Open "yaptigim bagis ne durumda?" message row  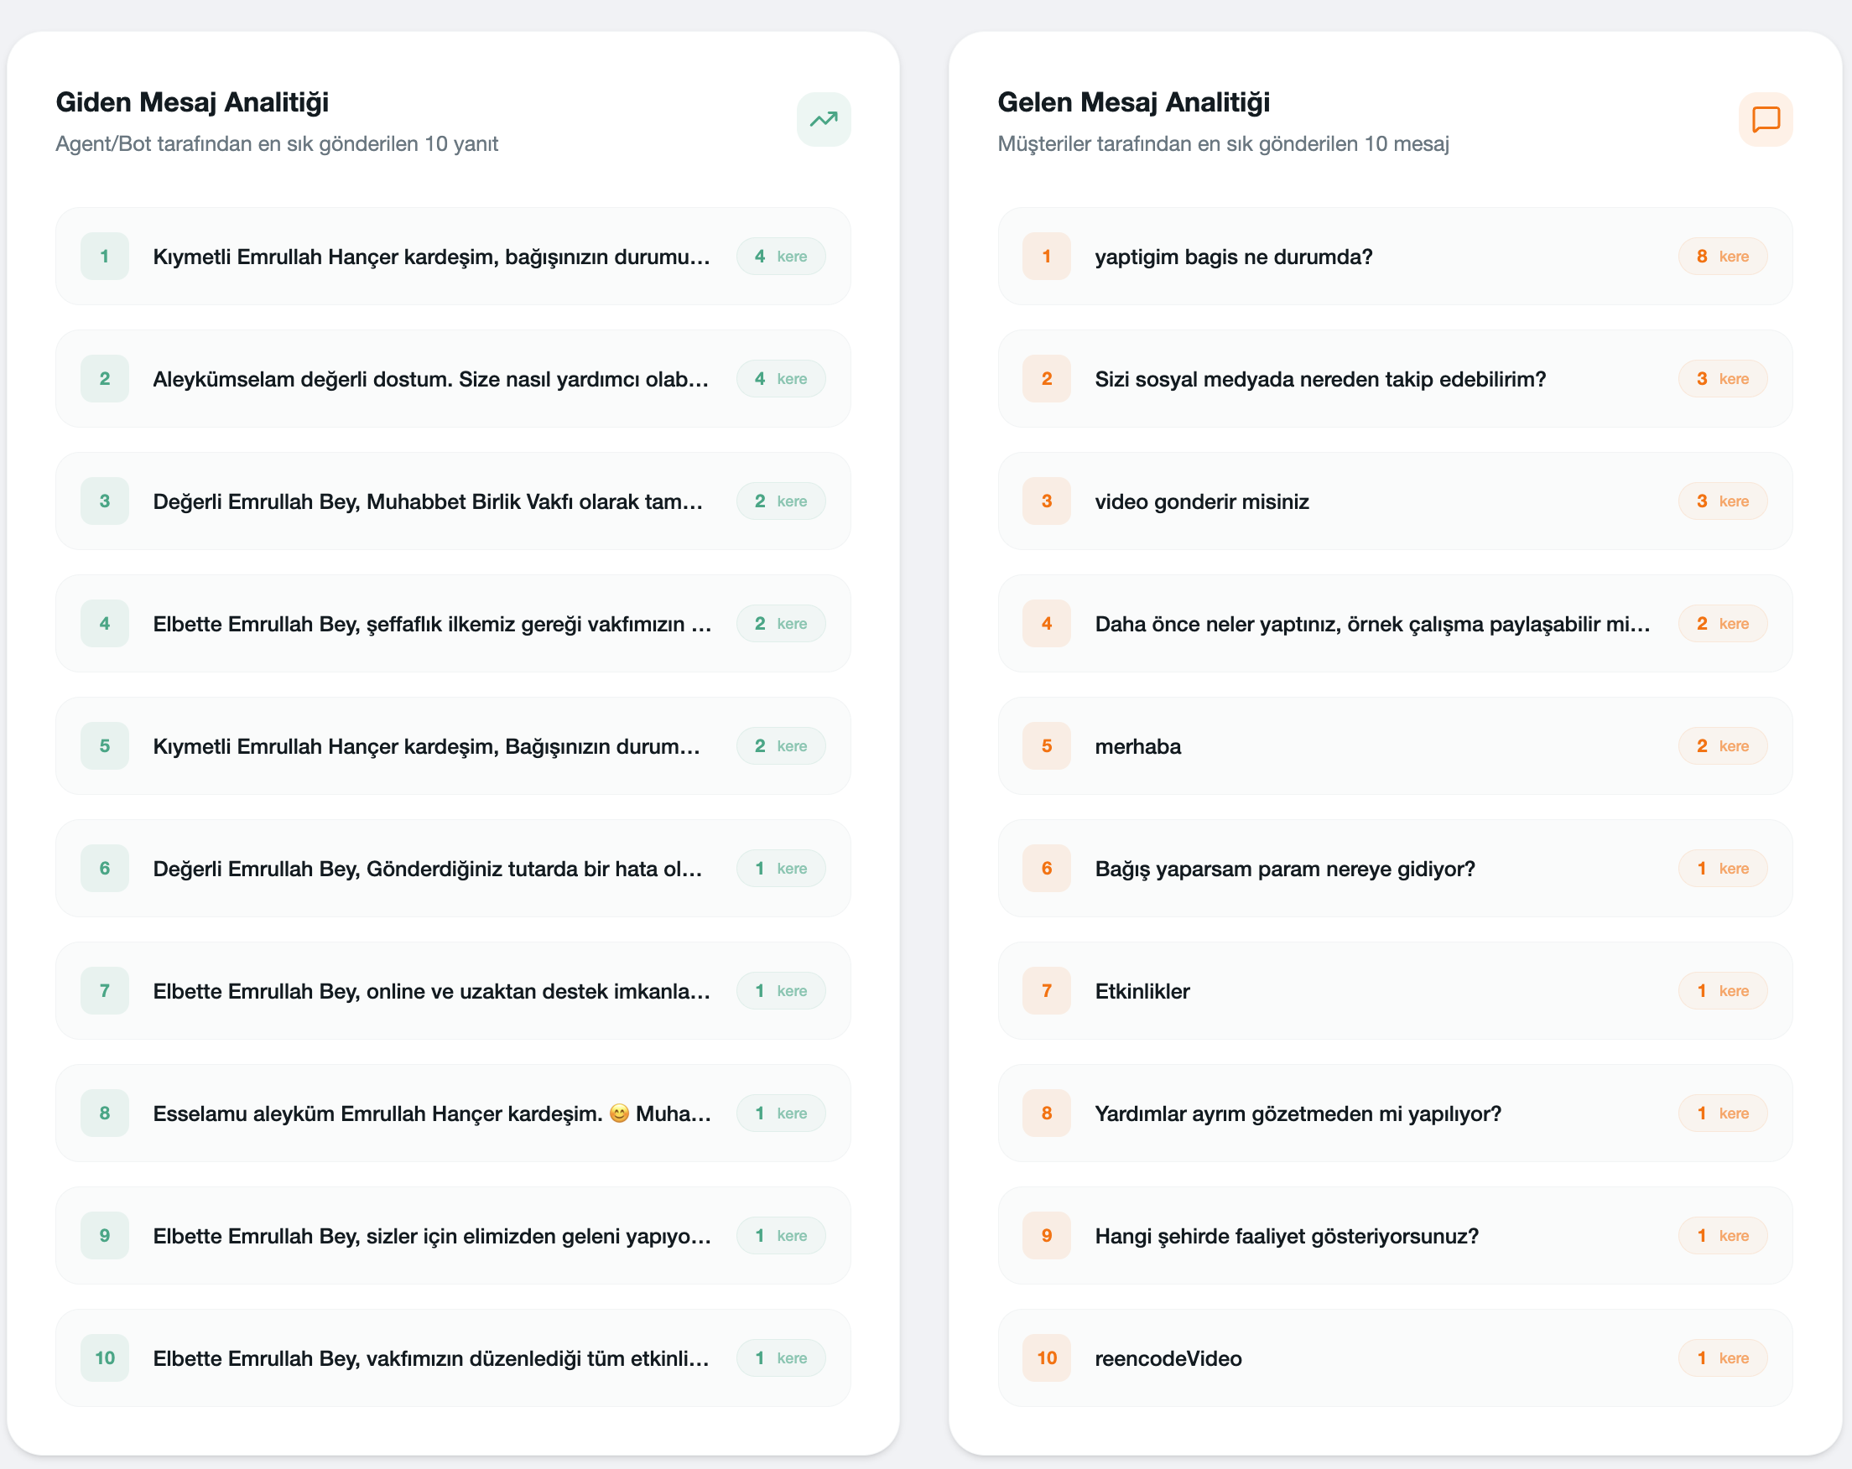(x=1233, y=257)
